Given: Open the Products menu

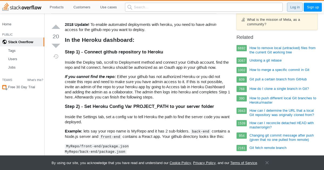Looking at the screenshot, I should 57,7.
